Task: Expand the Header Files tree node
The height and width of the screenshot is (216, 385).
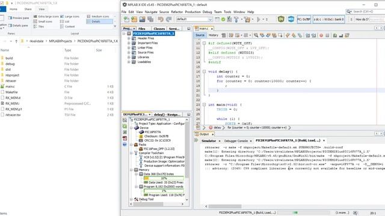Action: pyautogui.click(x=129, y=38)
